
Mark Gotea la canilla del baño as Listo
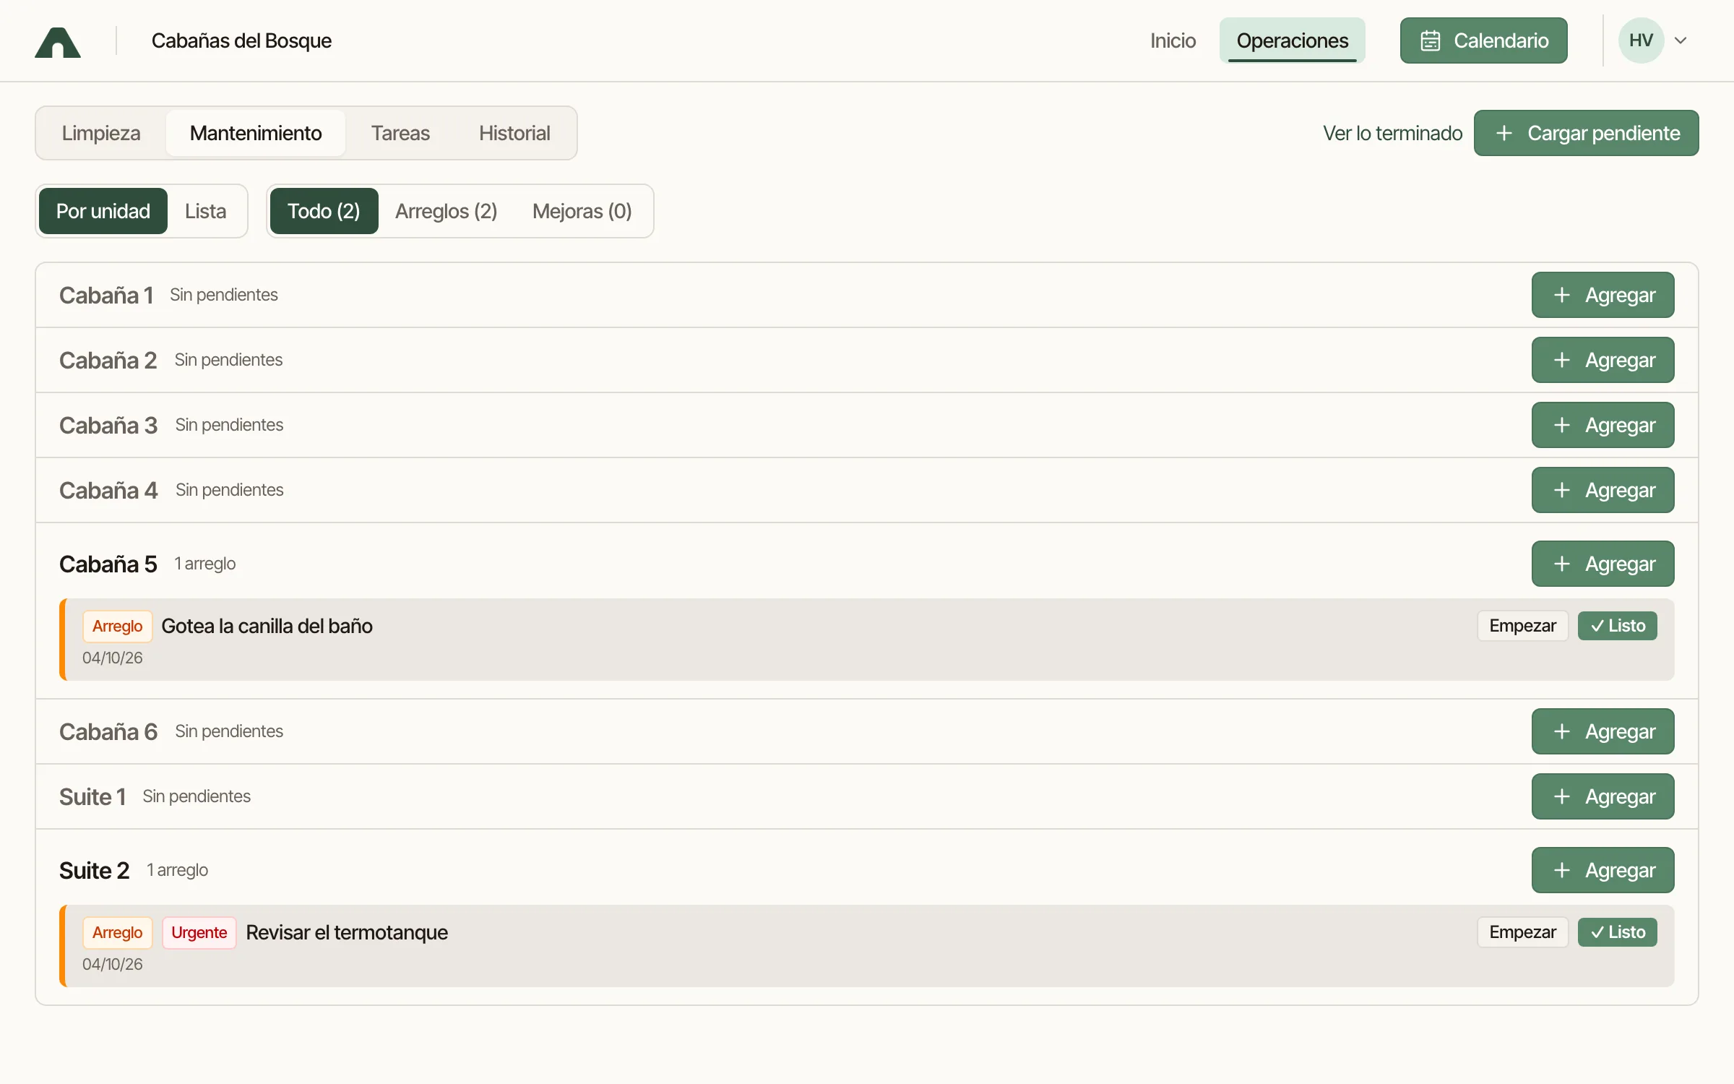(x=1617, y=626)
